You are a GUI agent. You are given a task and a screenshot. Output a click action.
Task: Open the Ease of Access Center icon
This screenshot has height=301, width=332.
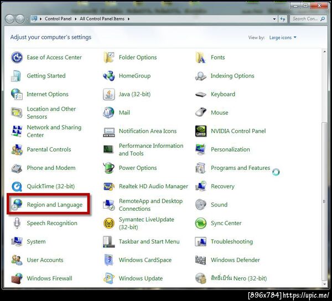[x=17, y=58]
